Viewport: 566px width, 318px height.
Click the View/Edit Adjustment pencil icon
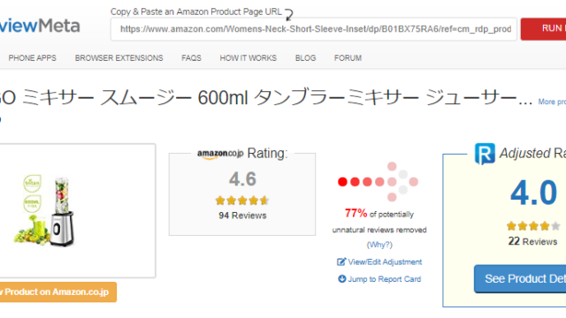tap(341, 261)
